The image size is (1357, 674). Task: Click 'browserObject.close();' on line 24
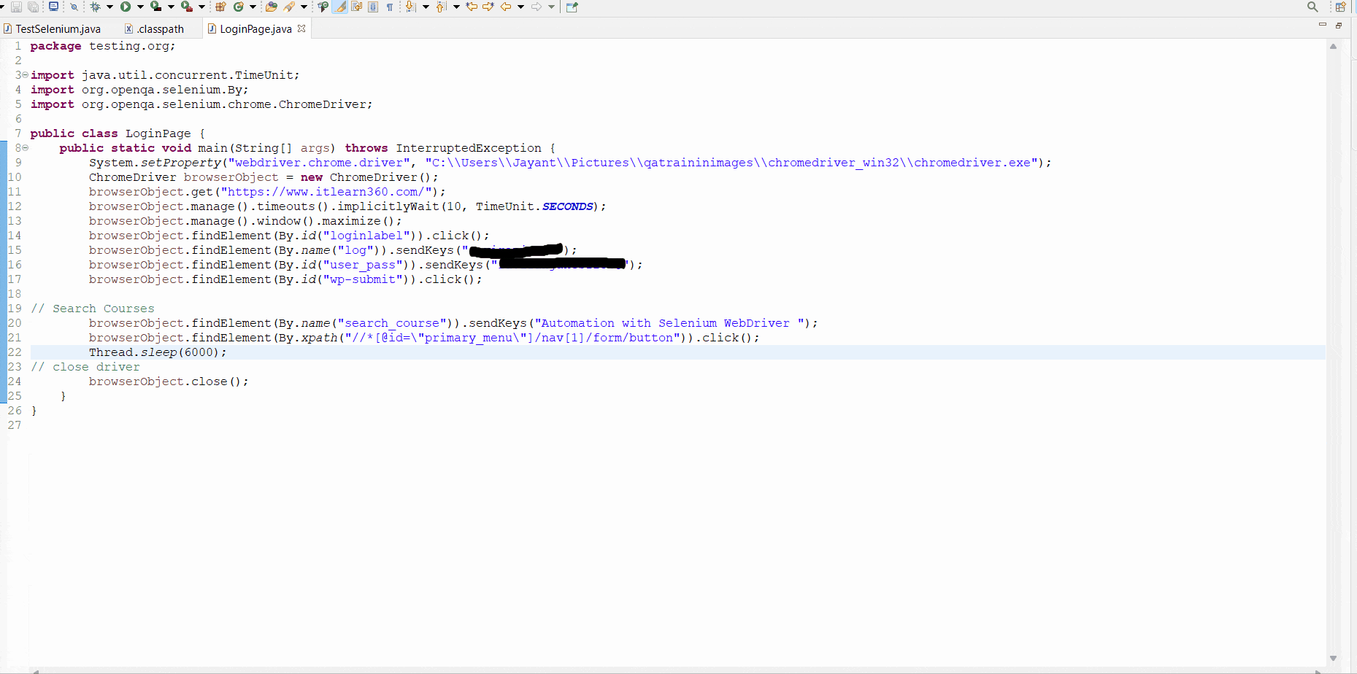click(169, 381)
